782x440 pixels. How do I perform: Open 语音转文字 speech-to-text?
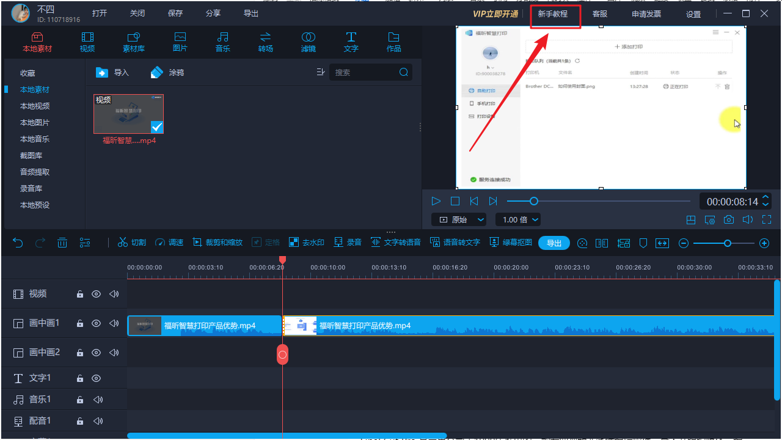pyautogui.click(x=455, y=243)
